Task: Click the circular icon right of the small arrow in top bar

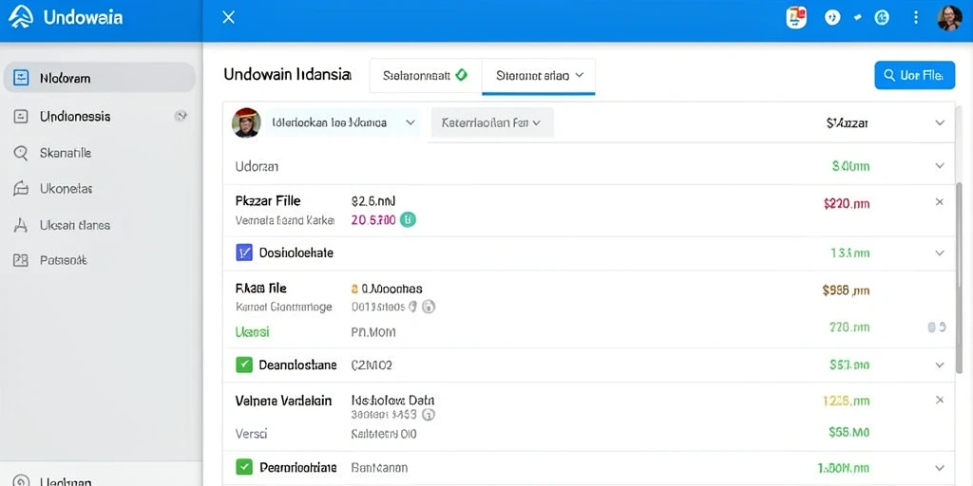Action: pos(882,17)
